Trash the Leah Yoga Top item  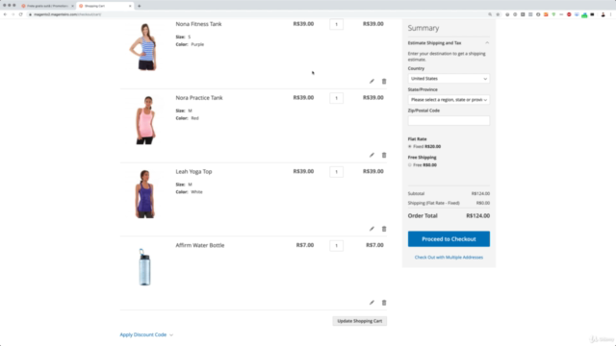pos(384,229)
